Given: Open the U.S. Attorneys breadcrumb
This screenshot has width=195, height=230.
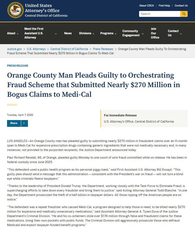Looking at the screenshot, I should tap(36, 49).
